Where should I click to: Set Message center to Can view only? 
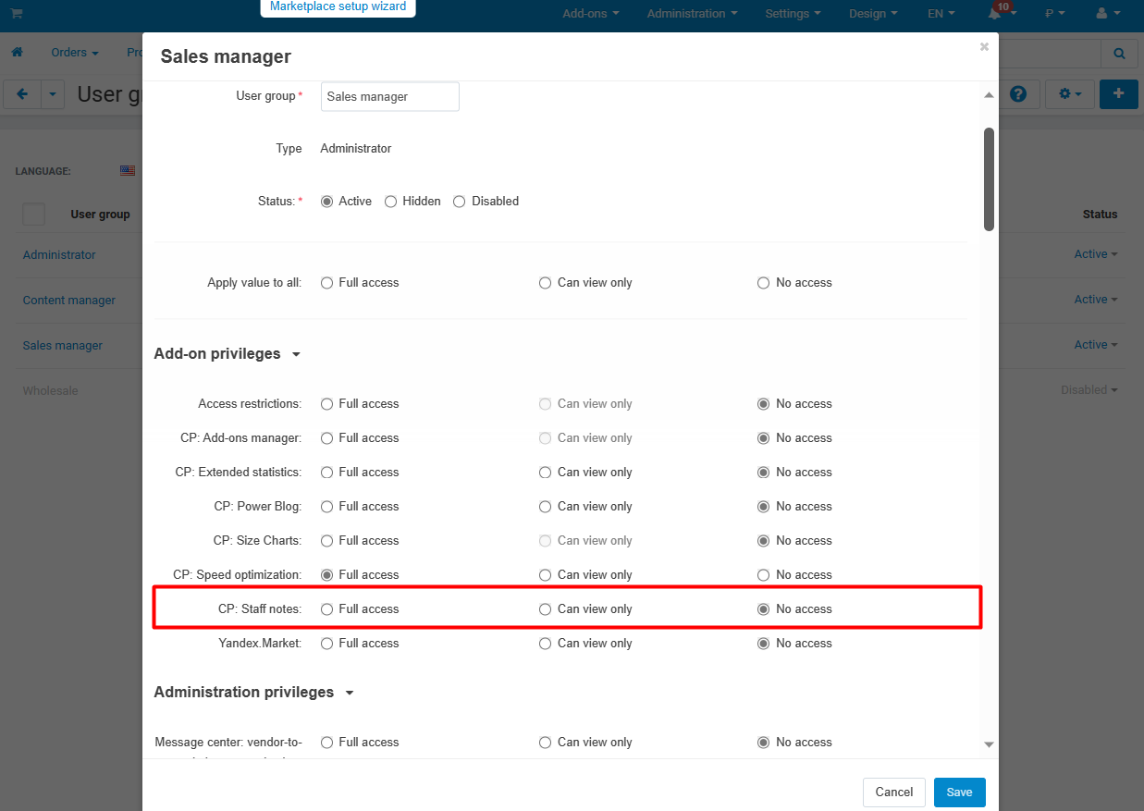click(545, 743)
